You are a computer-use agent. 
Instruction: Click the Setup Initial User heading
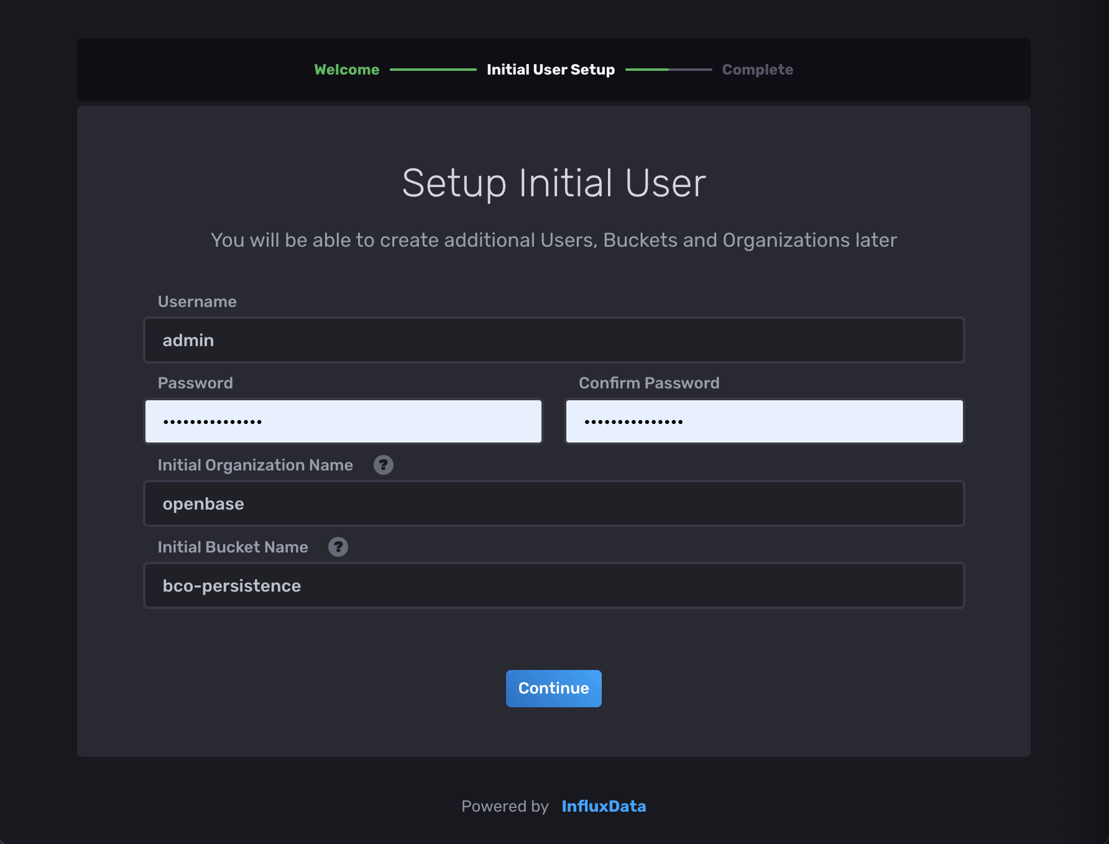point(553,183)
